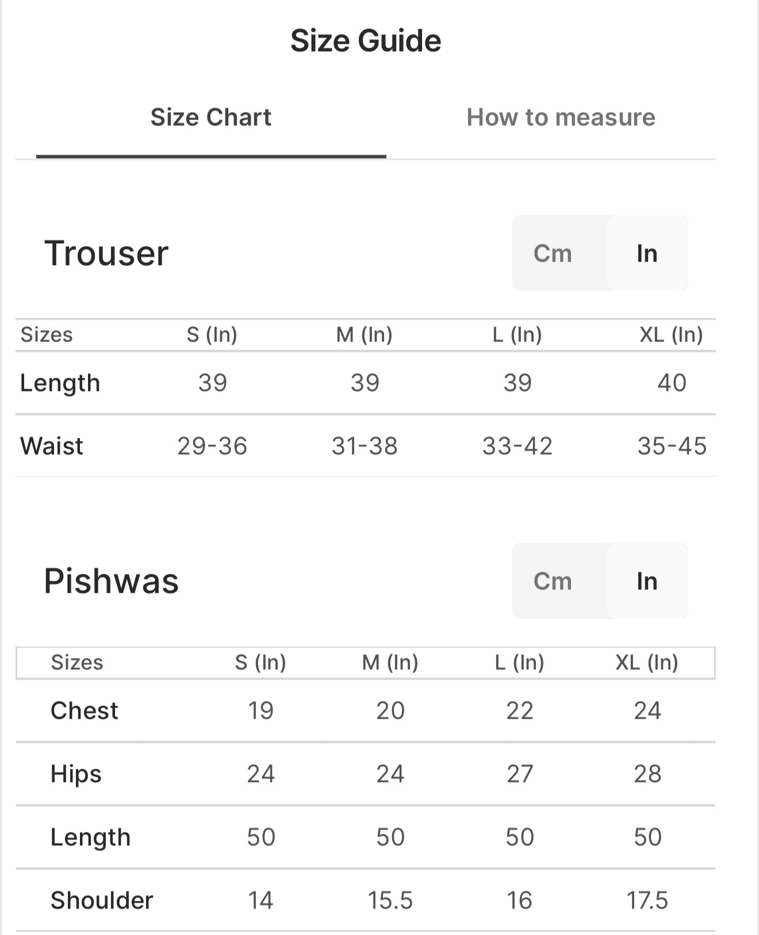Click the Waist row label in Trouser table
The width and height of the screenshot is (759, 935).
[51, 445]
